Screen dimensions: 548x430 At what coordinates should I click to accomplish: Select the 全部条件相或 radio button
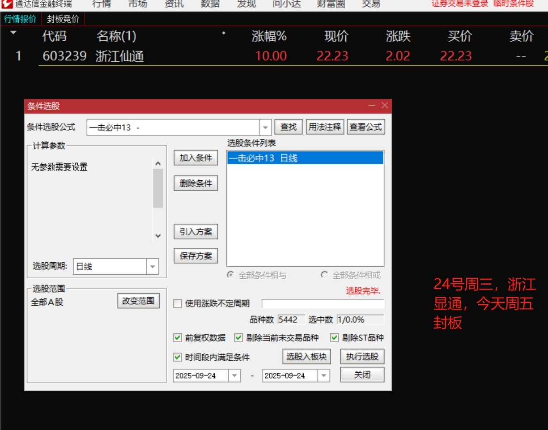[324, 275]
